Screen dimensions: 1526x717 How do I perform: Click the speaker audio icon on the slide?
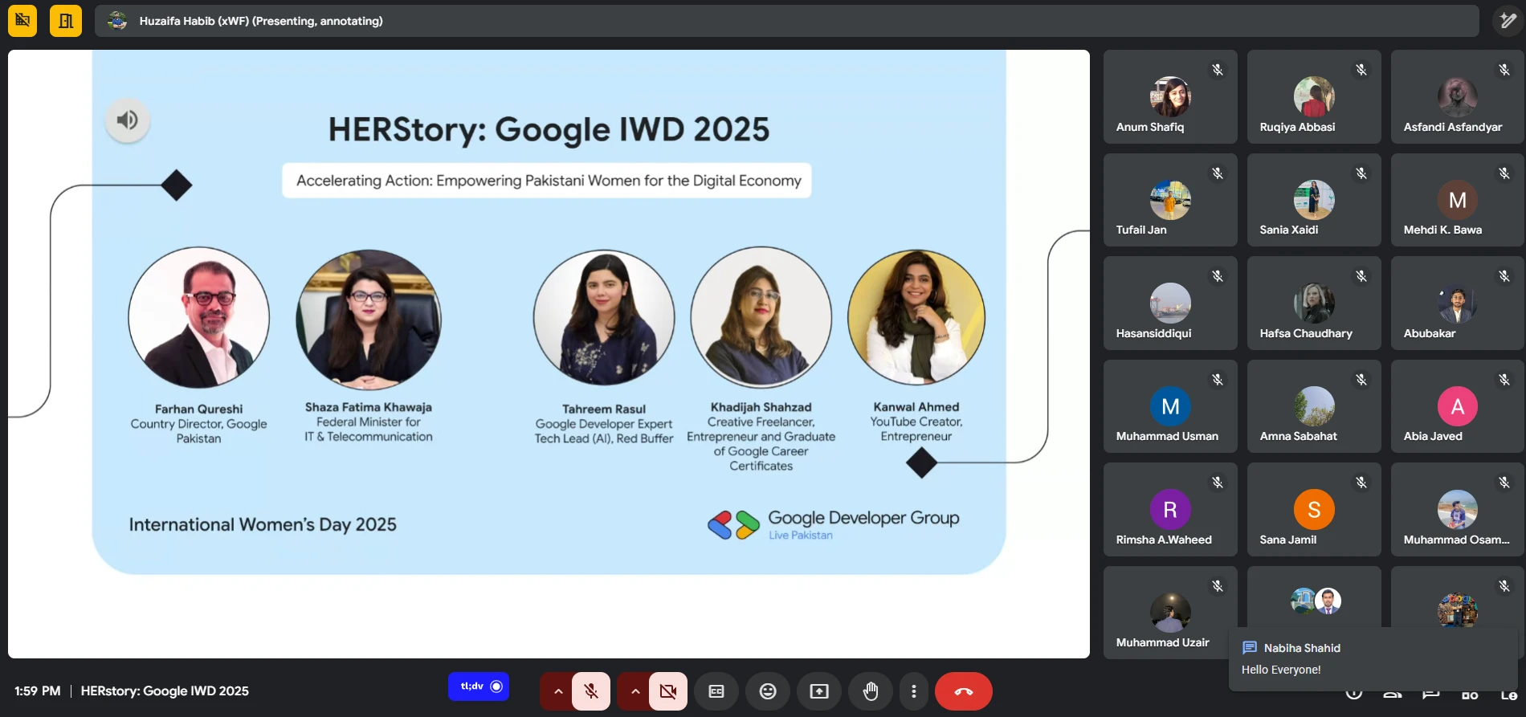(x=128, y=120)
